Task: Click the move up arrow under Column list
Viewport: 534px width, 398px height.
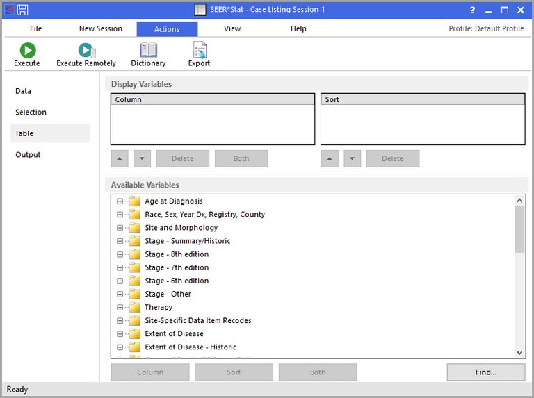Action: coord(120,158)
